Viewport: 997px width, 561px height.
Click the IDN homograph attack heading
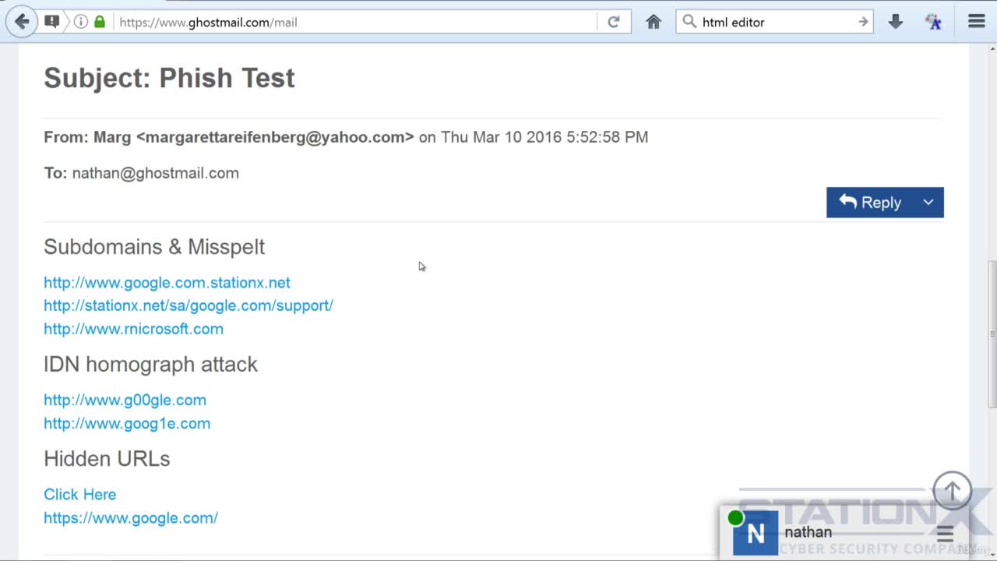[150, 365]
